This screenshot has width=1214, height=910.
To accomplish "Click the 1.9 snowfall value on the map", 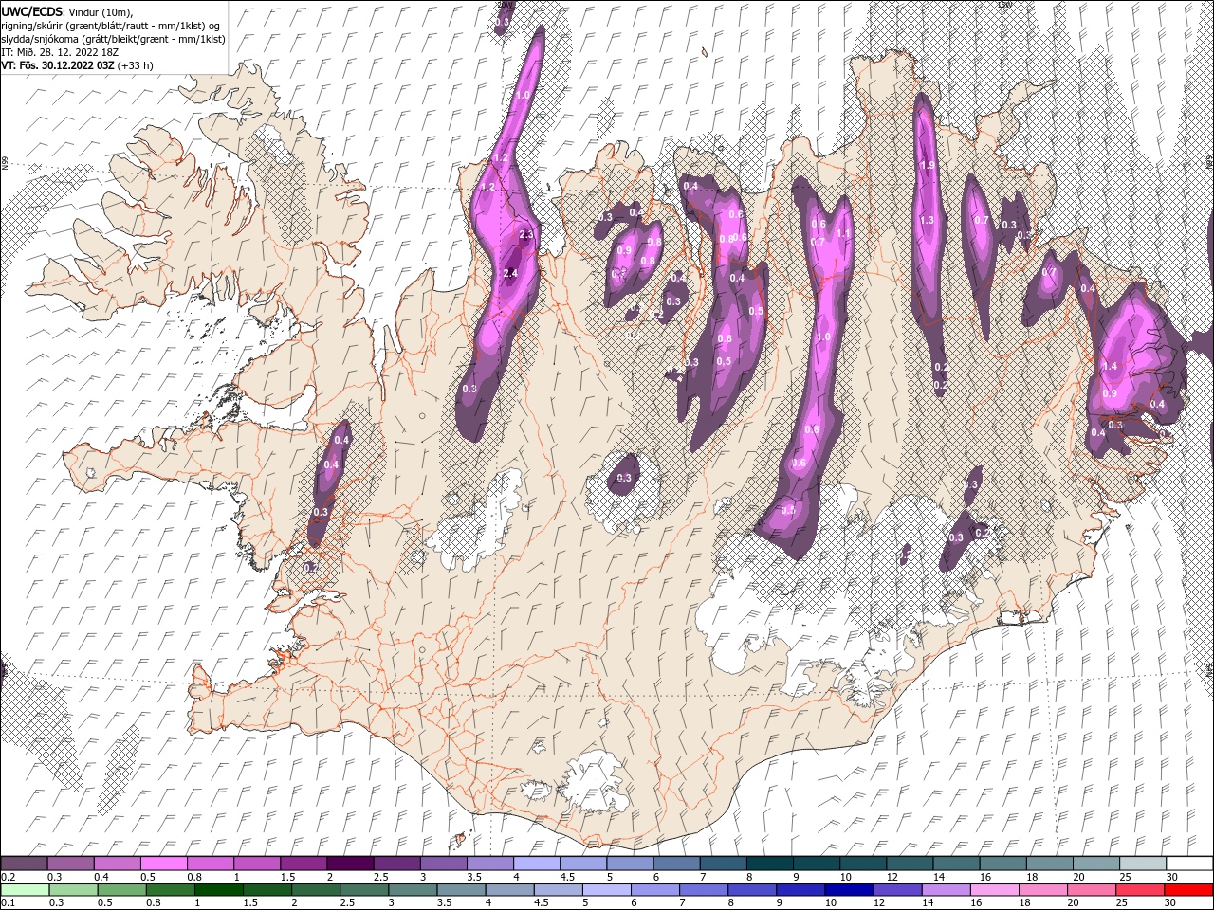I will coord(929,166).
